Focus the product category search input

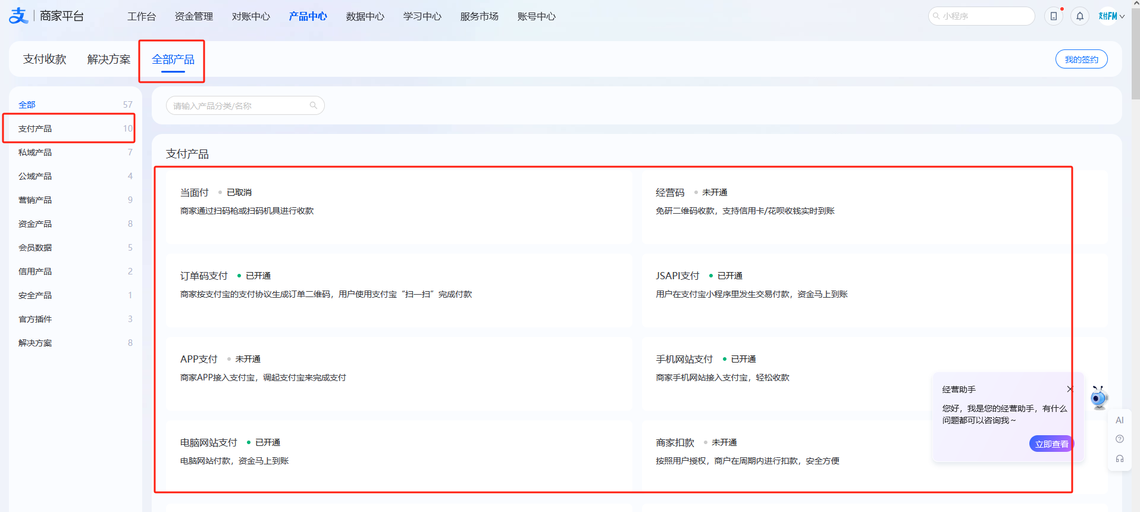click(x=245, y=105)
